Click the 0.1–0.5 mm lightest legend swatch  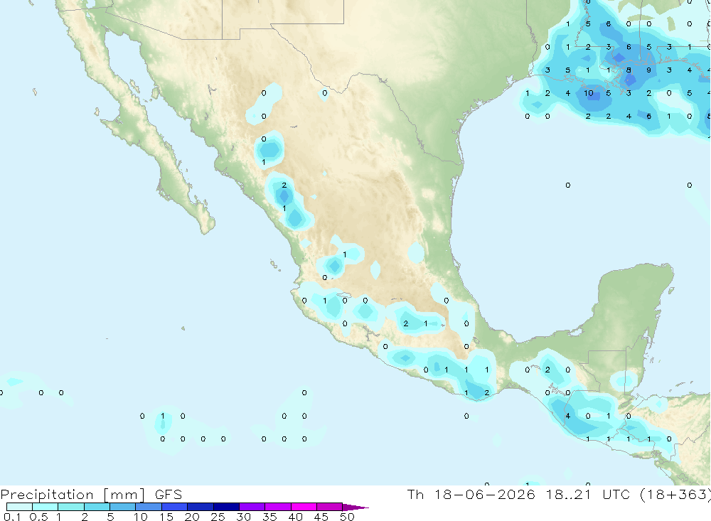[x=19, y=507]
